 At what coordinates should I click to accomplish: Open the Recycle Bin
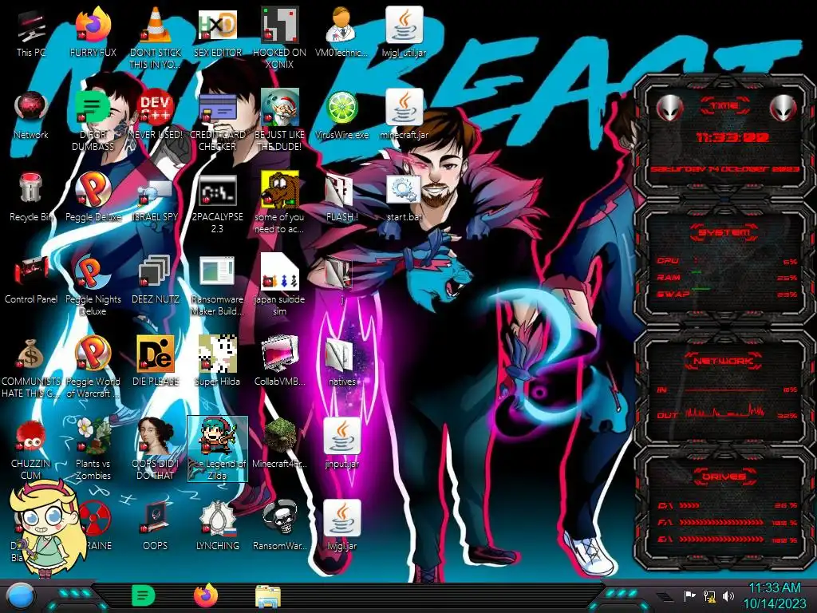(x=31, y=197)
